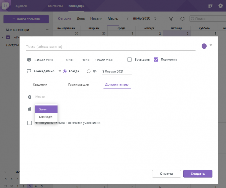Open the notes edit icon in header
Viewport: 226px width, 188px height.
click(x=210, y=6)
